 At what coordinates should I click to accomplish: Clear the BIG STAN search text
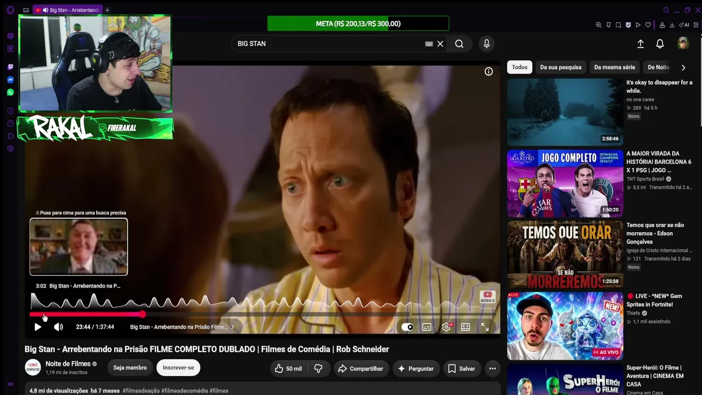pyautogui.click(x=440, y=44)
